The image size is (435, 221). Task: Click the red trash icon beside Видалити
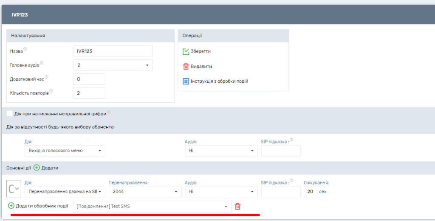point(186,67)
